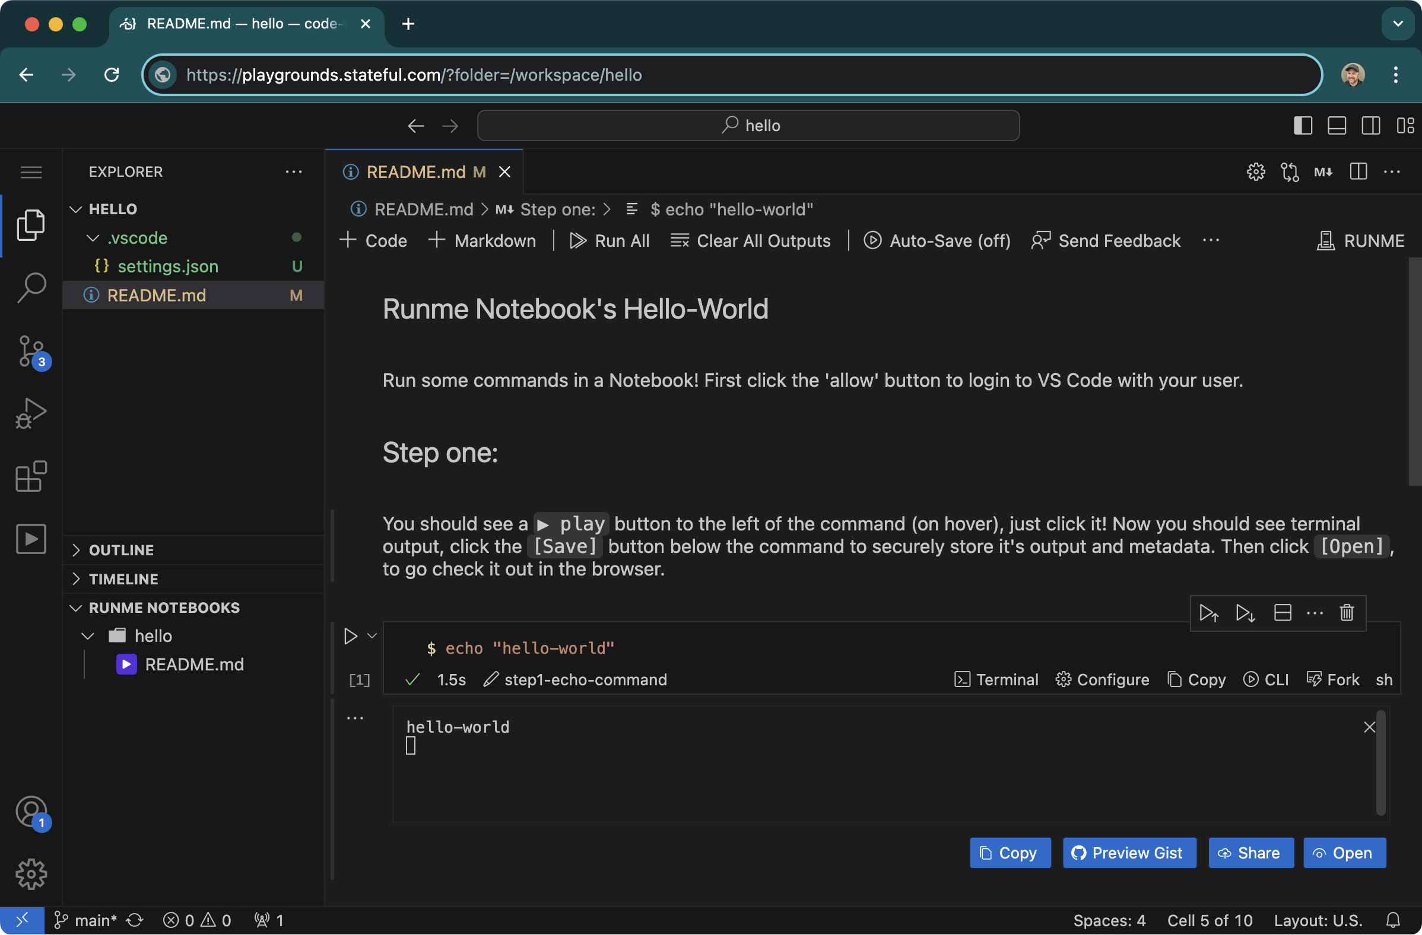Click Send Feedback button

[x=1106, y=241]
